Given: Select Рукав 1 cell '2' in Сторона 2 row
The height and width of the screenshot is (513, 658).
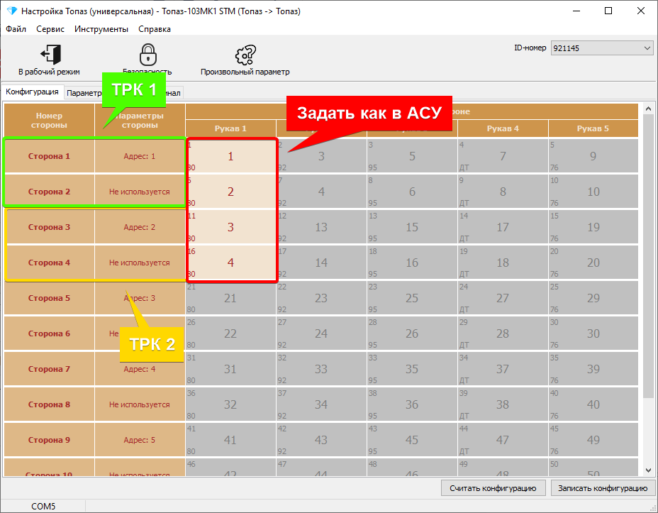Looking at the screenshot, I should (x=230, y=192).
